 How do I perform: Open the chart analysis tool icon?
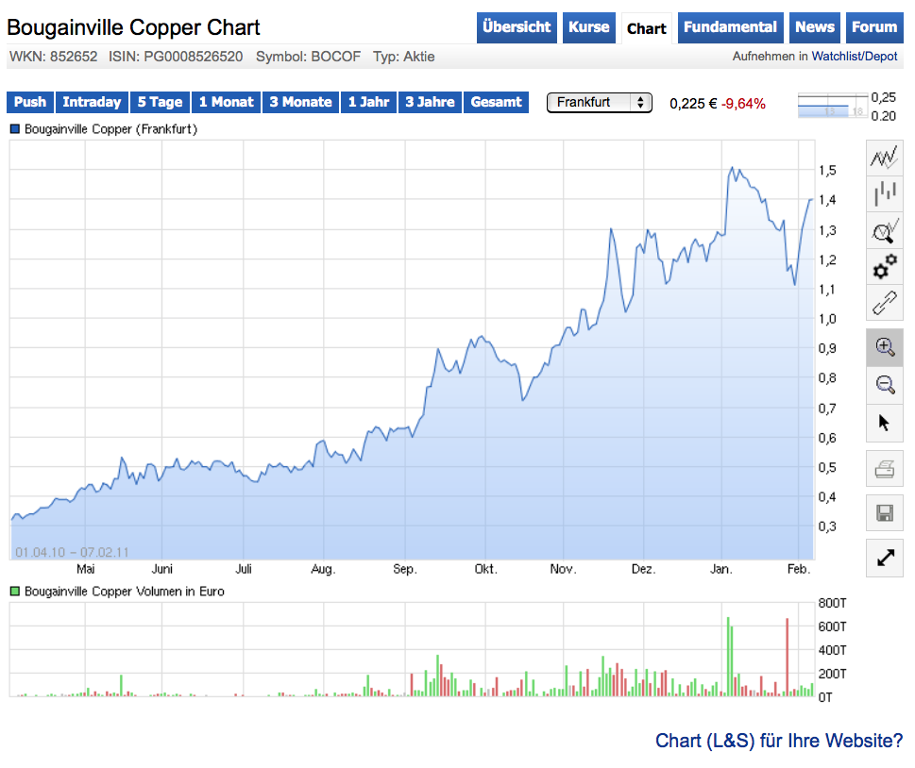(884, 230)
